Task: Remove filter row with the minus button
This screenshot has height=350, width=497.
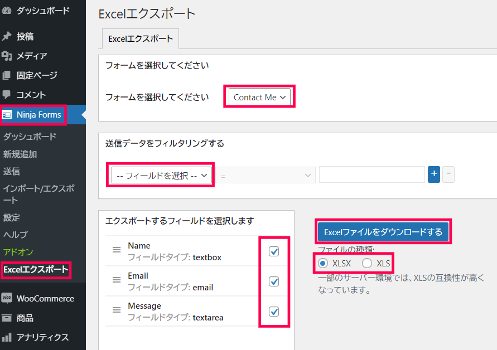Action: coord(448,174)
